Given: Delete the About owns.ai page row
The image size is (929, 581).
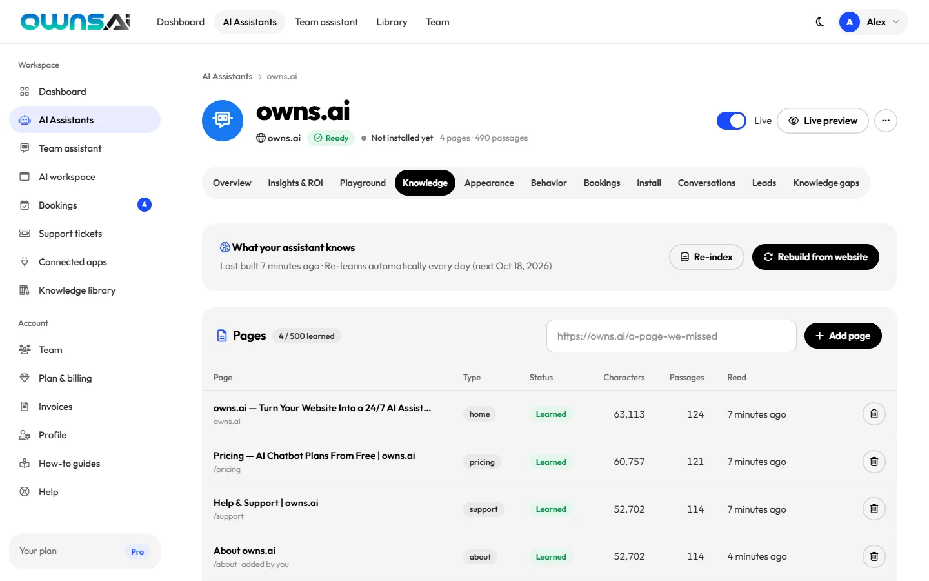Looking at the screenshot, I should [874, 556].
